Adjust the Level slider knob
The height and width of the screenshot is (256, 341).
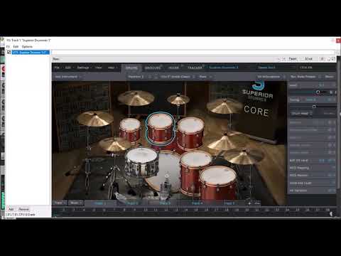click(318, 92)
